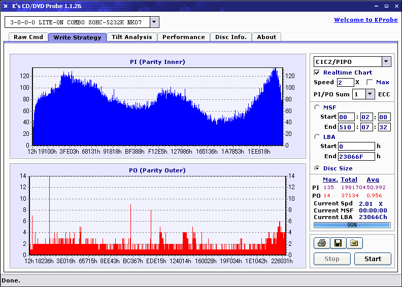Open the PI/PO Sum dropdown
This screenshot has height=287, width=402.
tap(370, 94)
